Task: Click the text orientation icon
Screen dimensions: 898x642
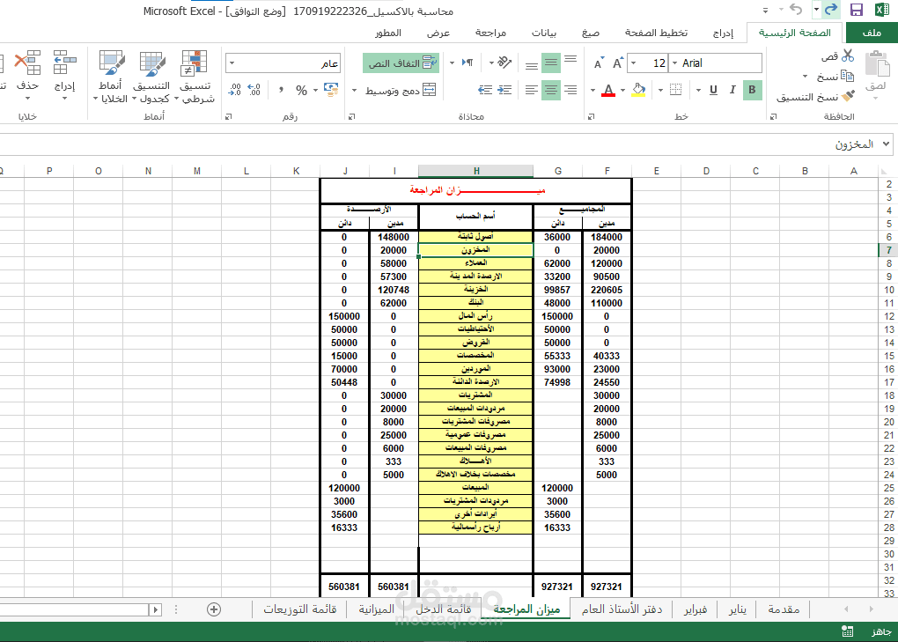Action: pyautogui.click(x=504, y=63)
